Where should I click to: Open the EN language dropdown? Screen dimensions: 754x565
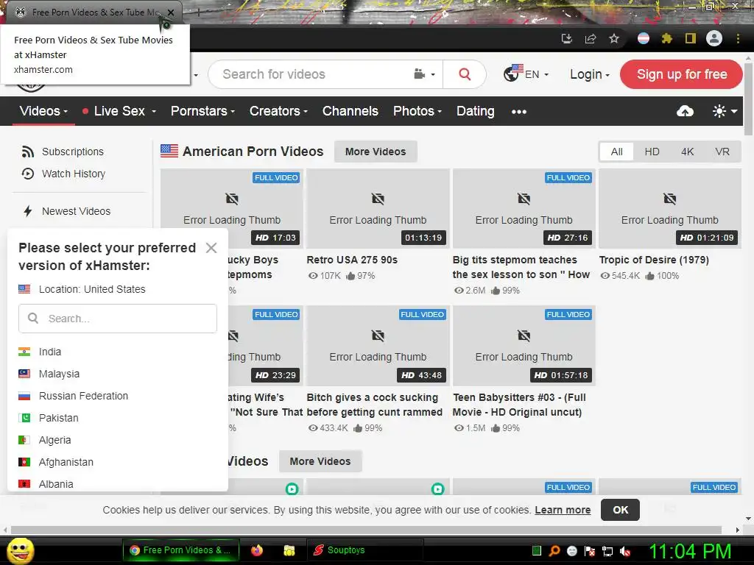tap(526, 74)
